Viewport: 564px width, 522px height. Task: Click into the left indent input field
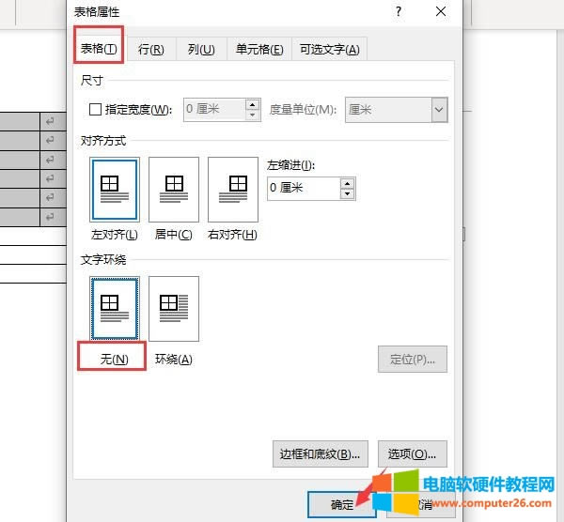(x=302, y=188)
